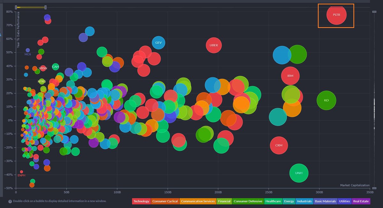The height and width of the screenshot is (208, 383).
Task: Click the help question-mark icon below chart
Action: tap(10, 201)
